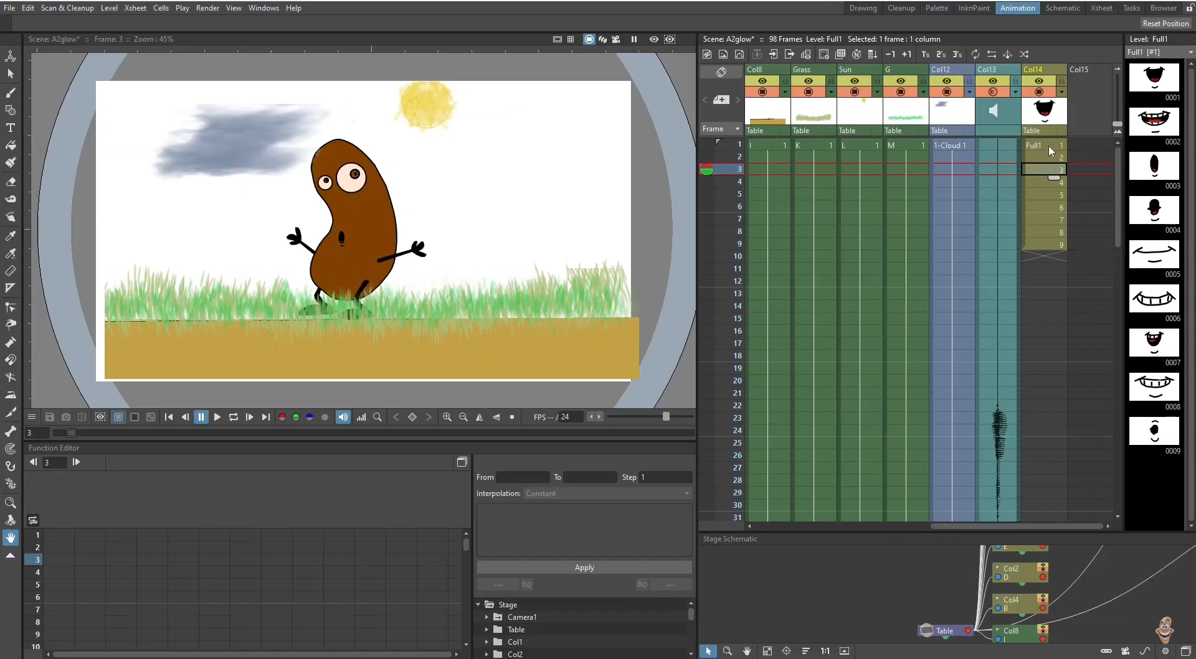Image resolution: width=1196 pixels, height=659 pixels.
Task: Click the Reset Position button
Action: coord(1165,24)
